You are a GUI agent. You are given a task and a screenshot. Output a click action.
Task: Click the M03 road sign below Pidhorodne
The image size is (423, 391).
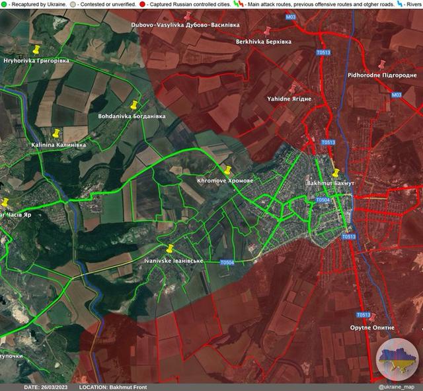pos(396,95)
